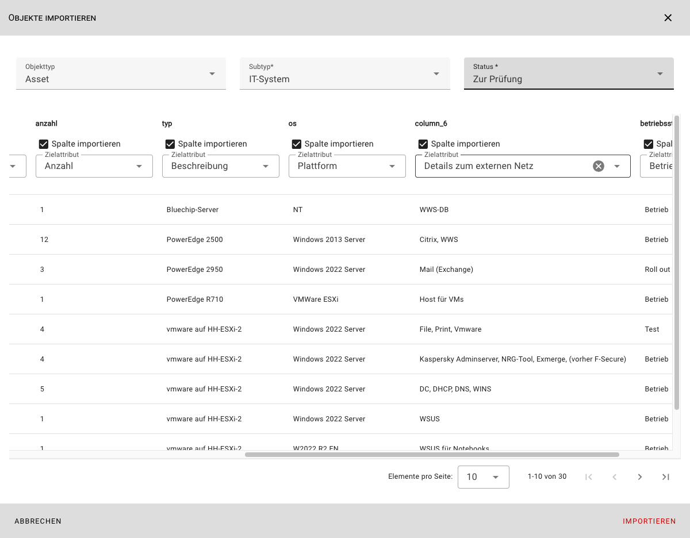Close the Objekte importieren dialog

point(668,18)
